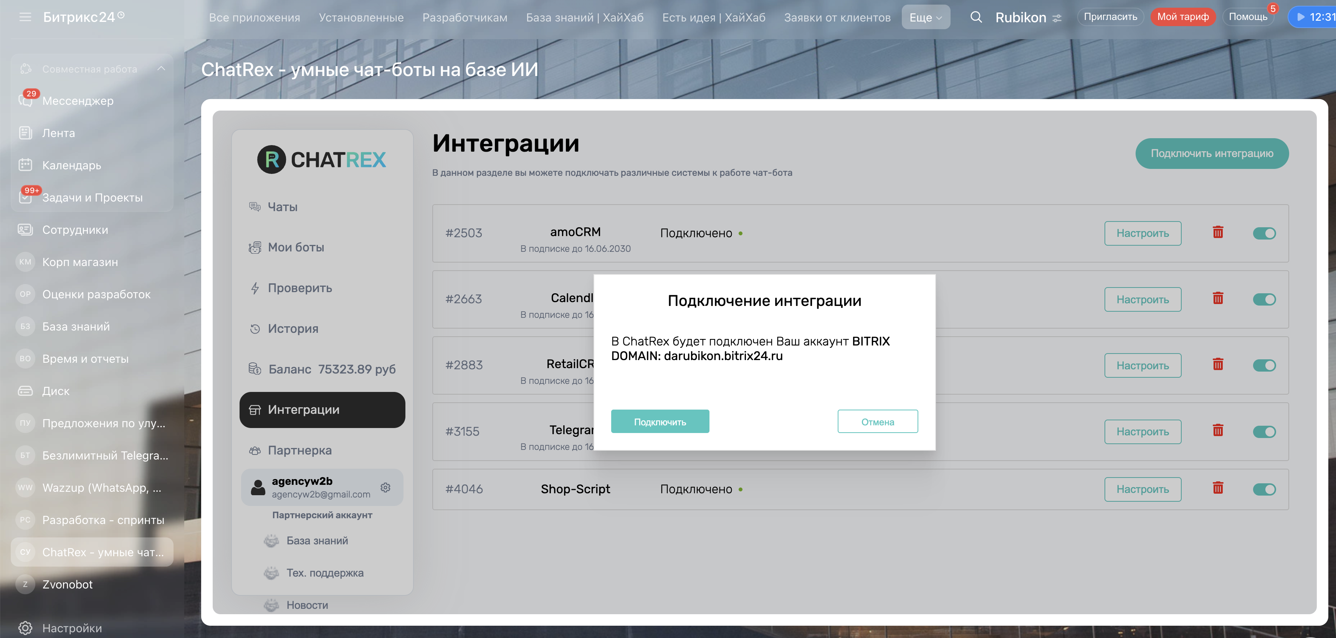
Task: Select Мои боты in ChatRex menu
Action: pyautogui.click(x=296, y=248)
